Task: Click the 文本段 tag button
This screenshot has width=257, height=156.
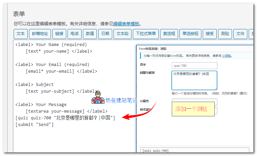Action: pos(123,34)
